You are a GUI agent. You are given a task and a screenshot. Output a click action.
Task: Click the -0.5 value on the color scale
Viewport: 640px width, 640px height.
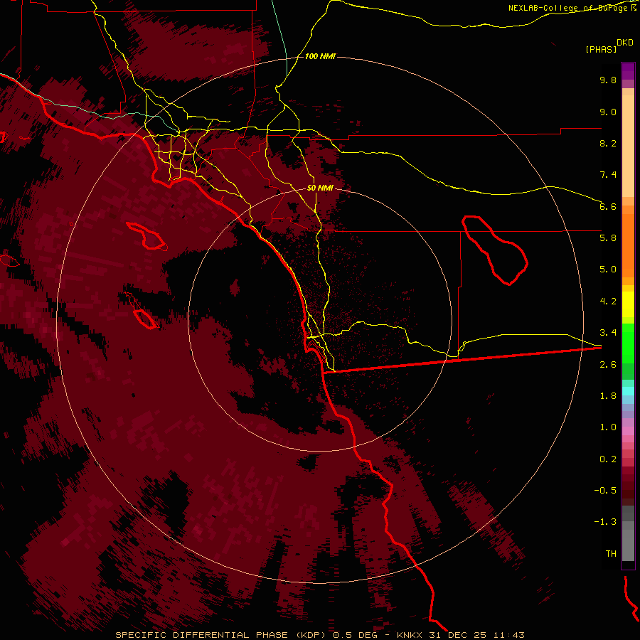(605, 491)
